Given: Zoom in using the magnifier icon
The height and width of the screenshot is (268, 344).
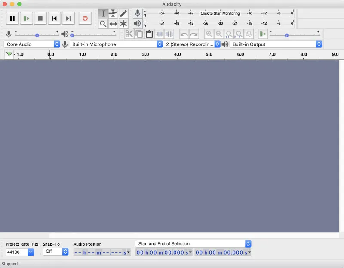Looking at the screenshot, I should pos(209,34).
